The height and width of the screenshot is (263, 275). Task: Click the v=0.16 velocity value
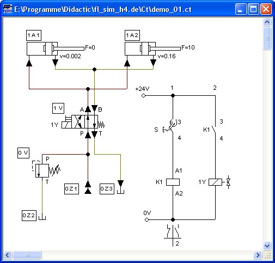(167, 56)
